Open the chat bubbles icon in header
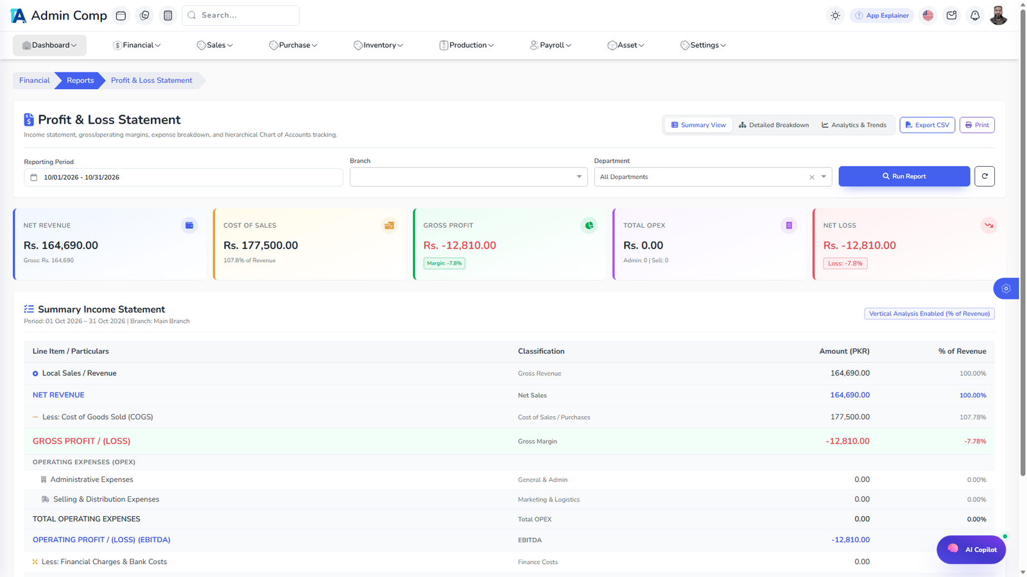 (144, 15)
